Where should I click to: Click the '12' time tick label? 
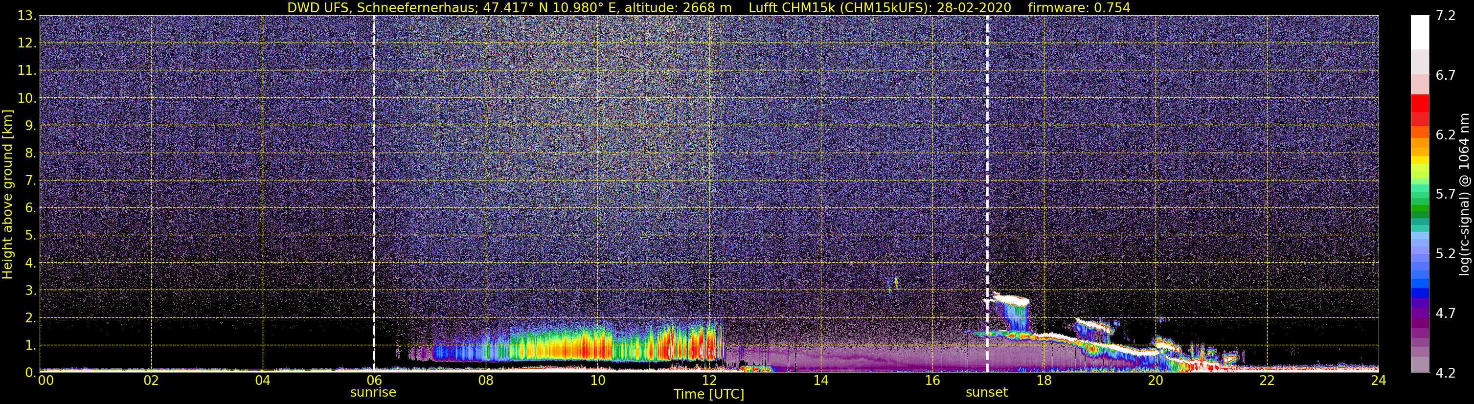click(708, 381)
